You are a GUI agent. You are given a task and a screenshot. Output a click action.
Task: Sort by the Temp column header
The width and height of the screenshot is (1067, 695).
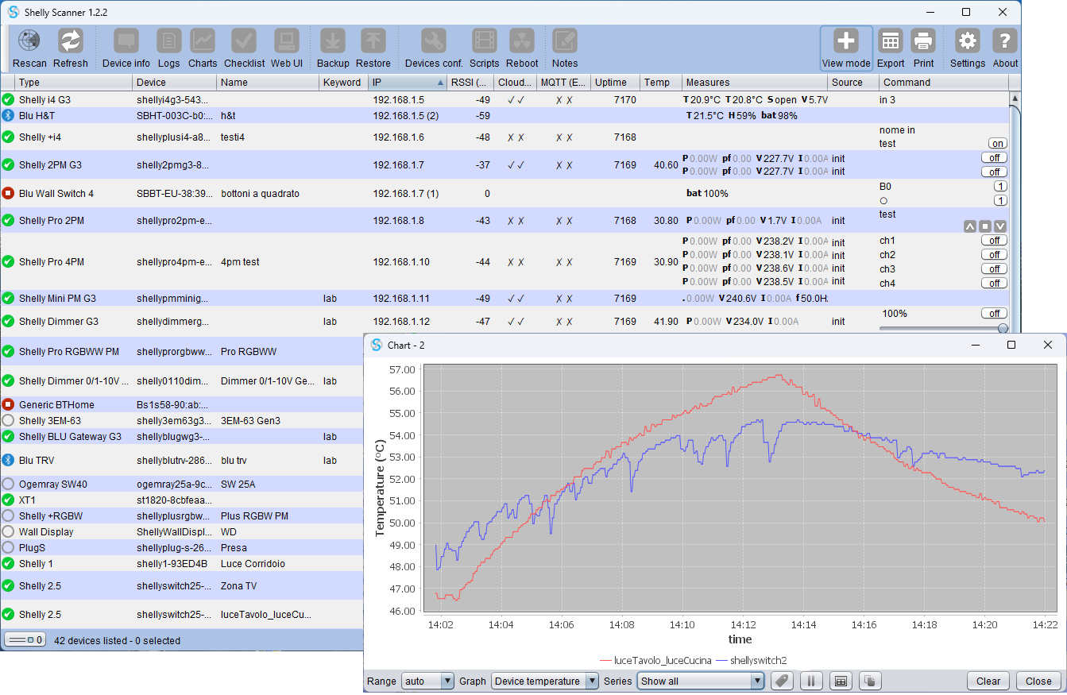pyautogui.click(x=661, y=82)
